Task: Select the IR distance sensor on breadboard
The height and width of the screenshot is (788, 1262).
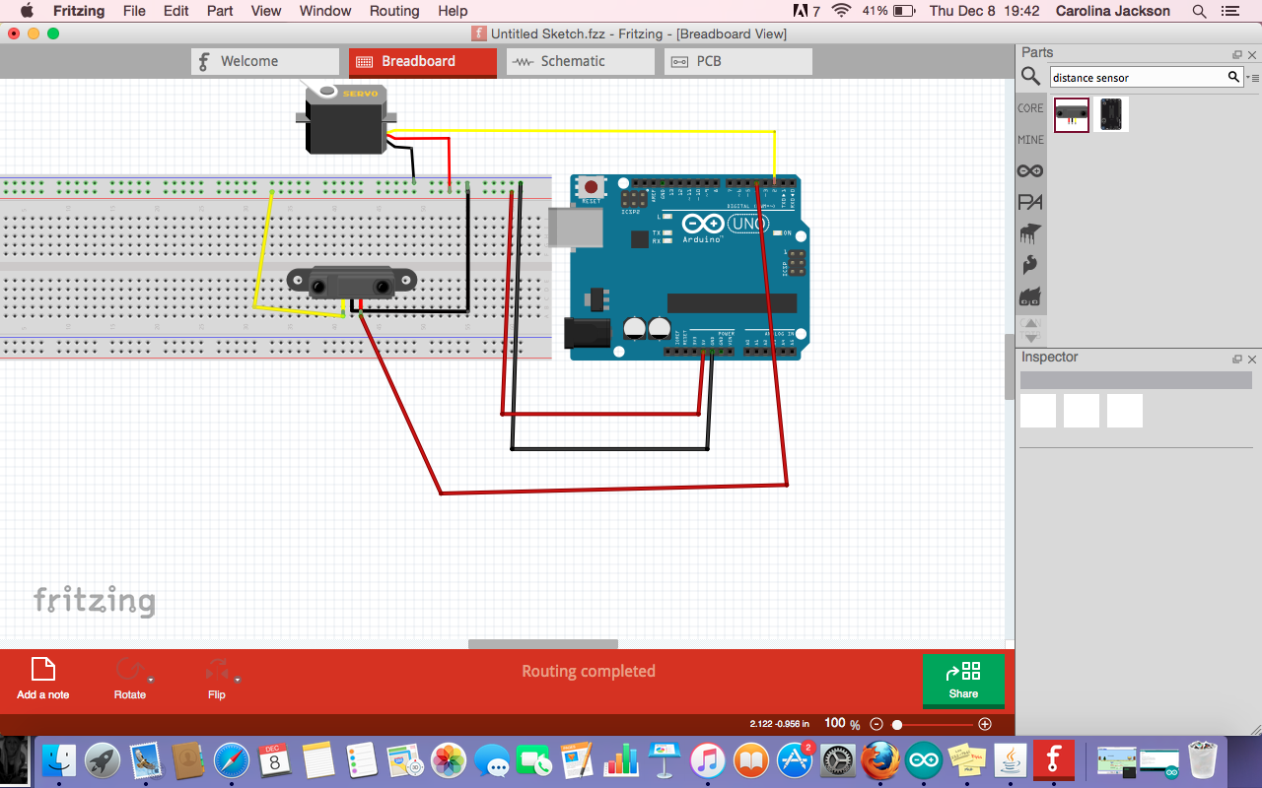Action: [x=350, y=283]
